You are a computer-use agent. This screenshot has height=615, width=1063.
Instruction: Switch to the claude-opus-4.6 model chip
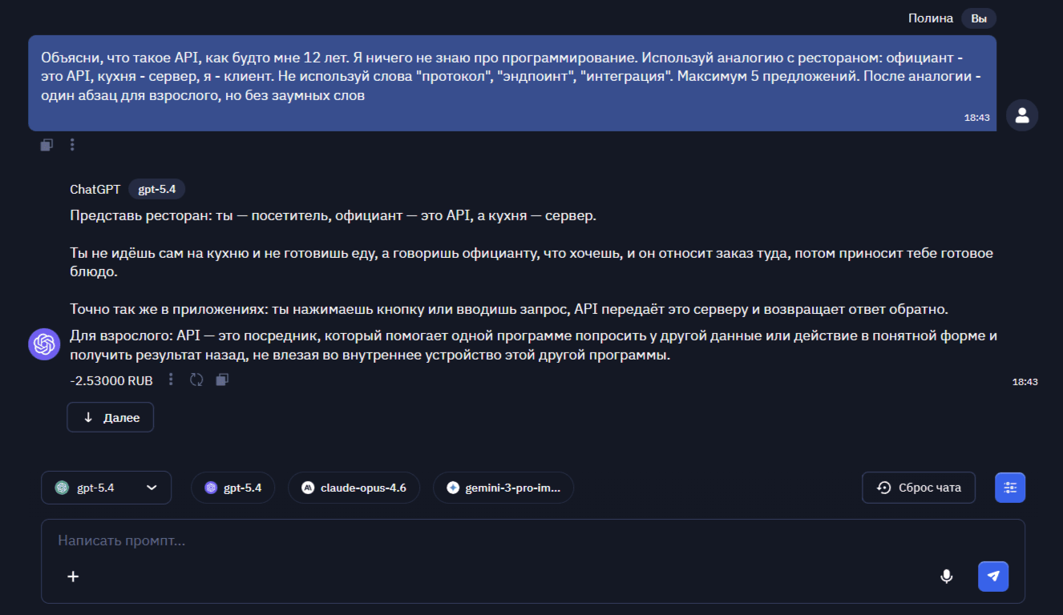tap(354, 488)
